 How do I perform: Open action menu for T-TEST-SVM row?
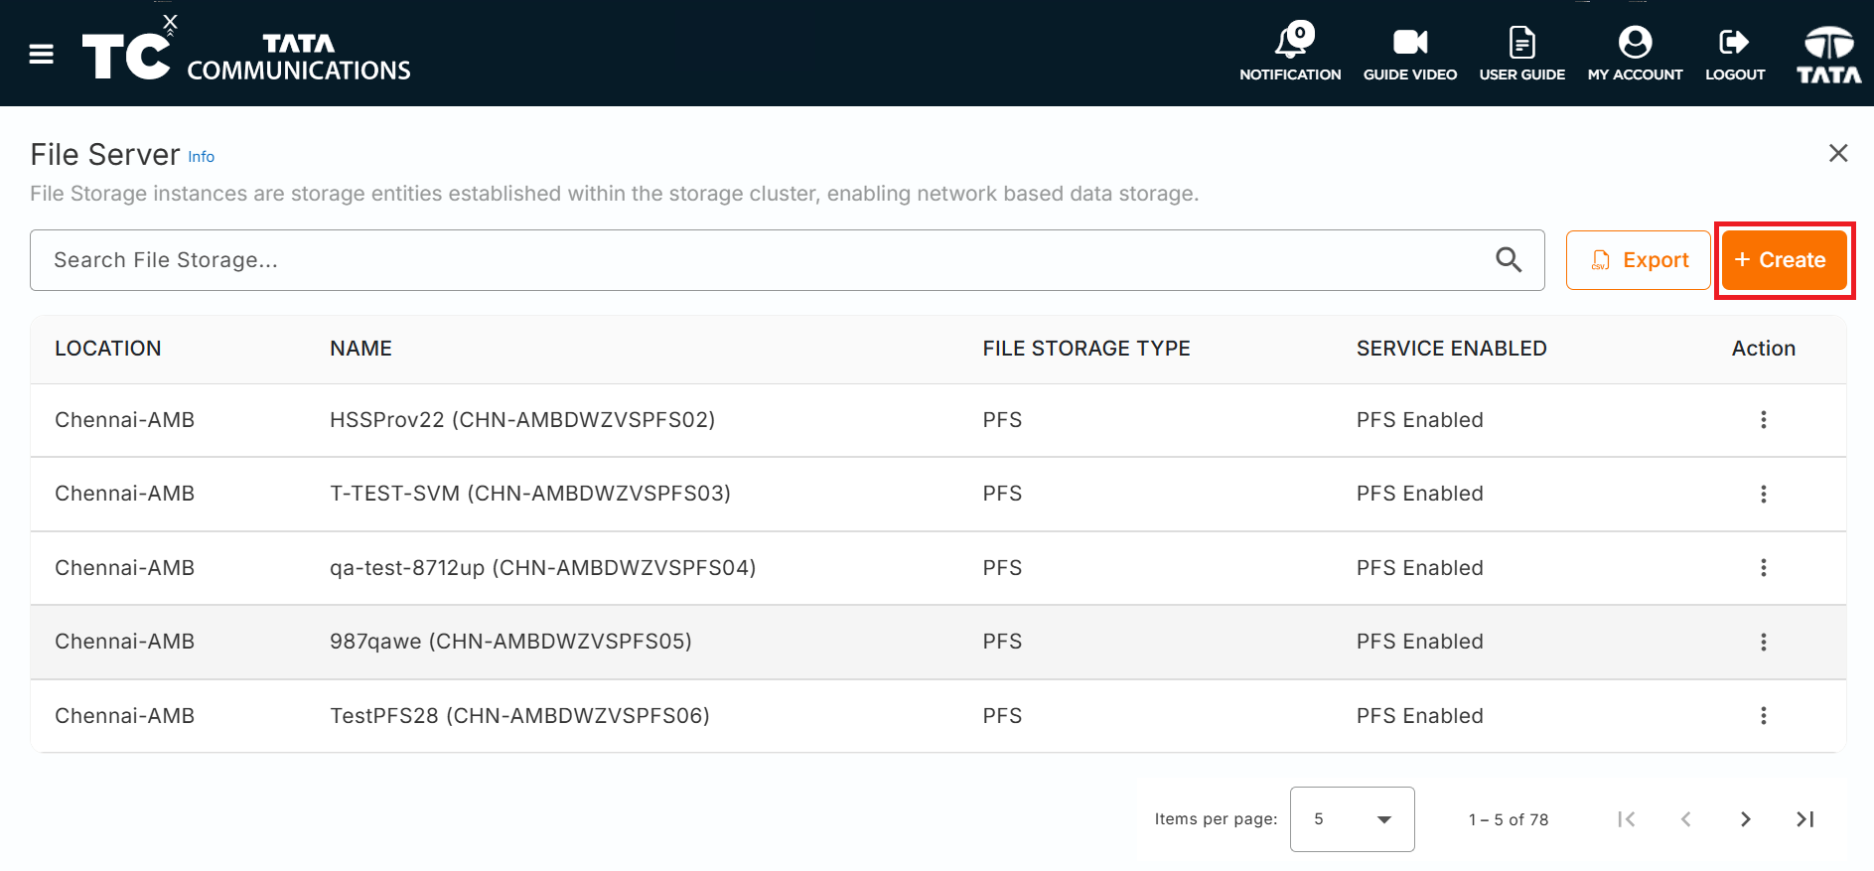tap(1764, 495)
